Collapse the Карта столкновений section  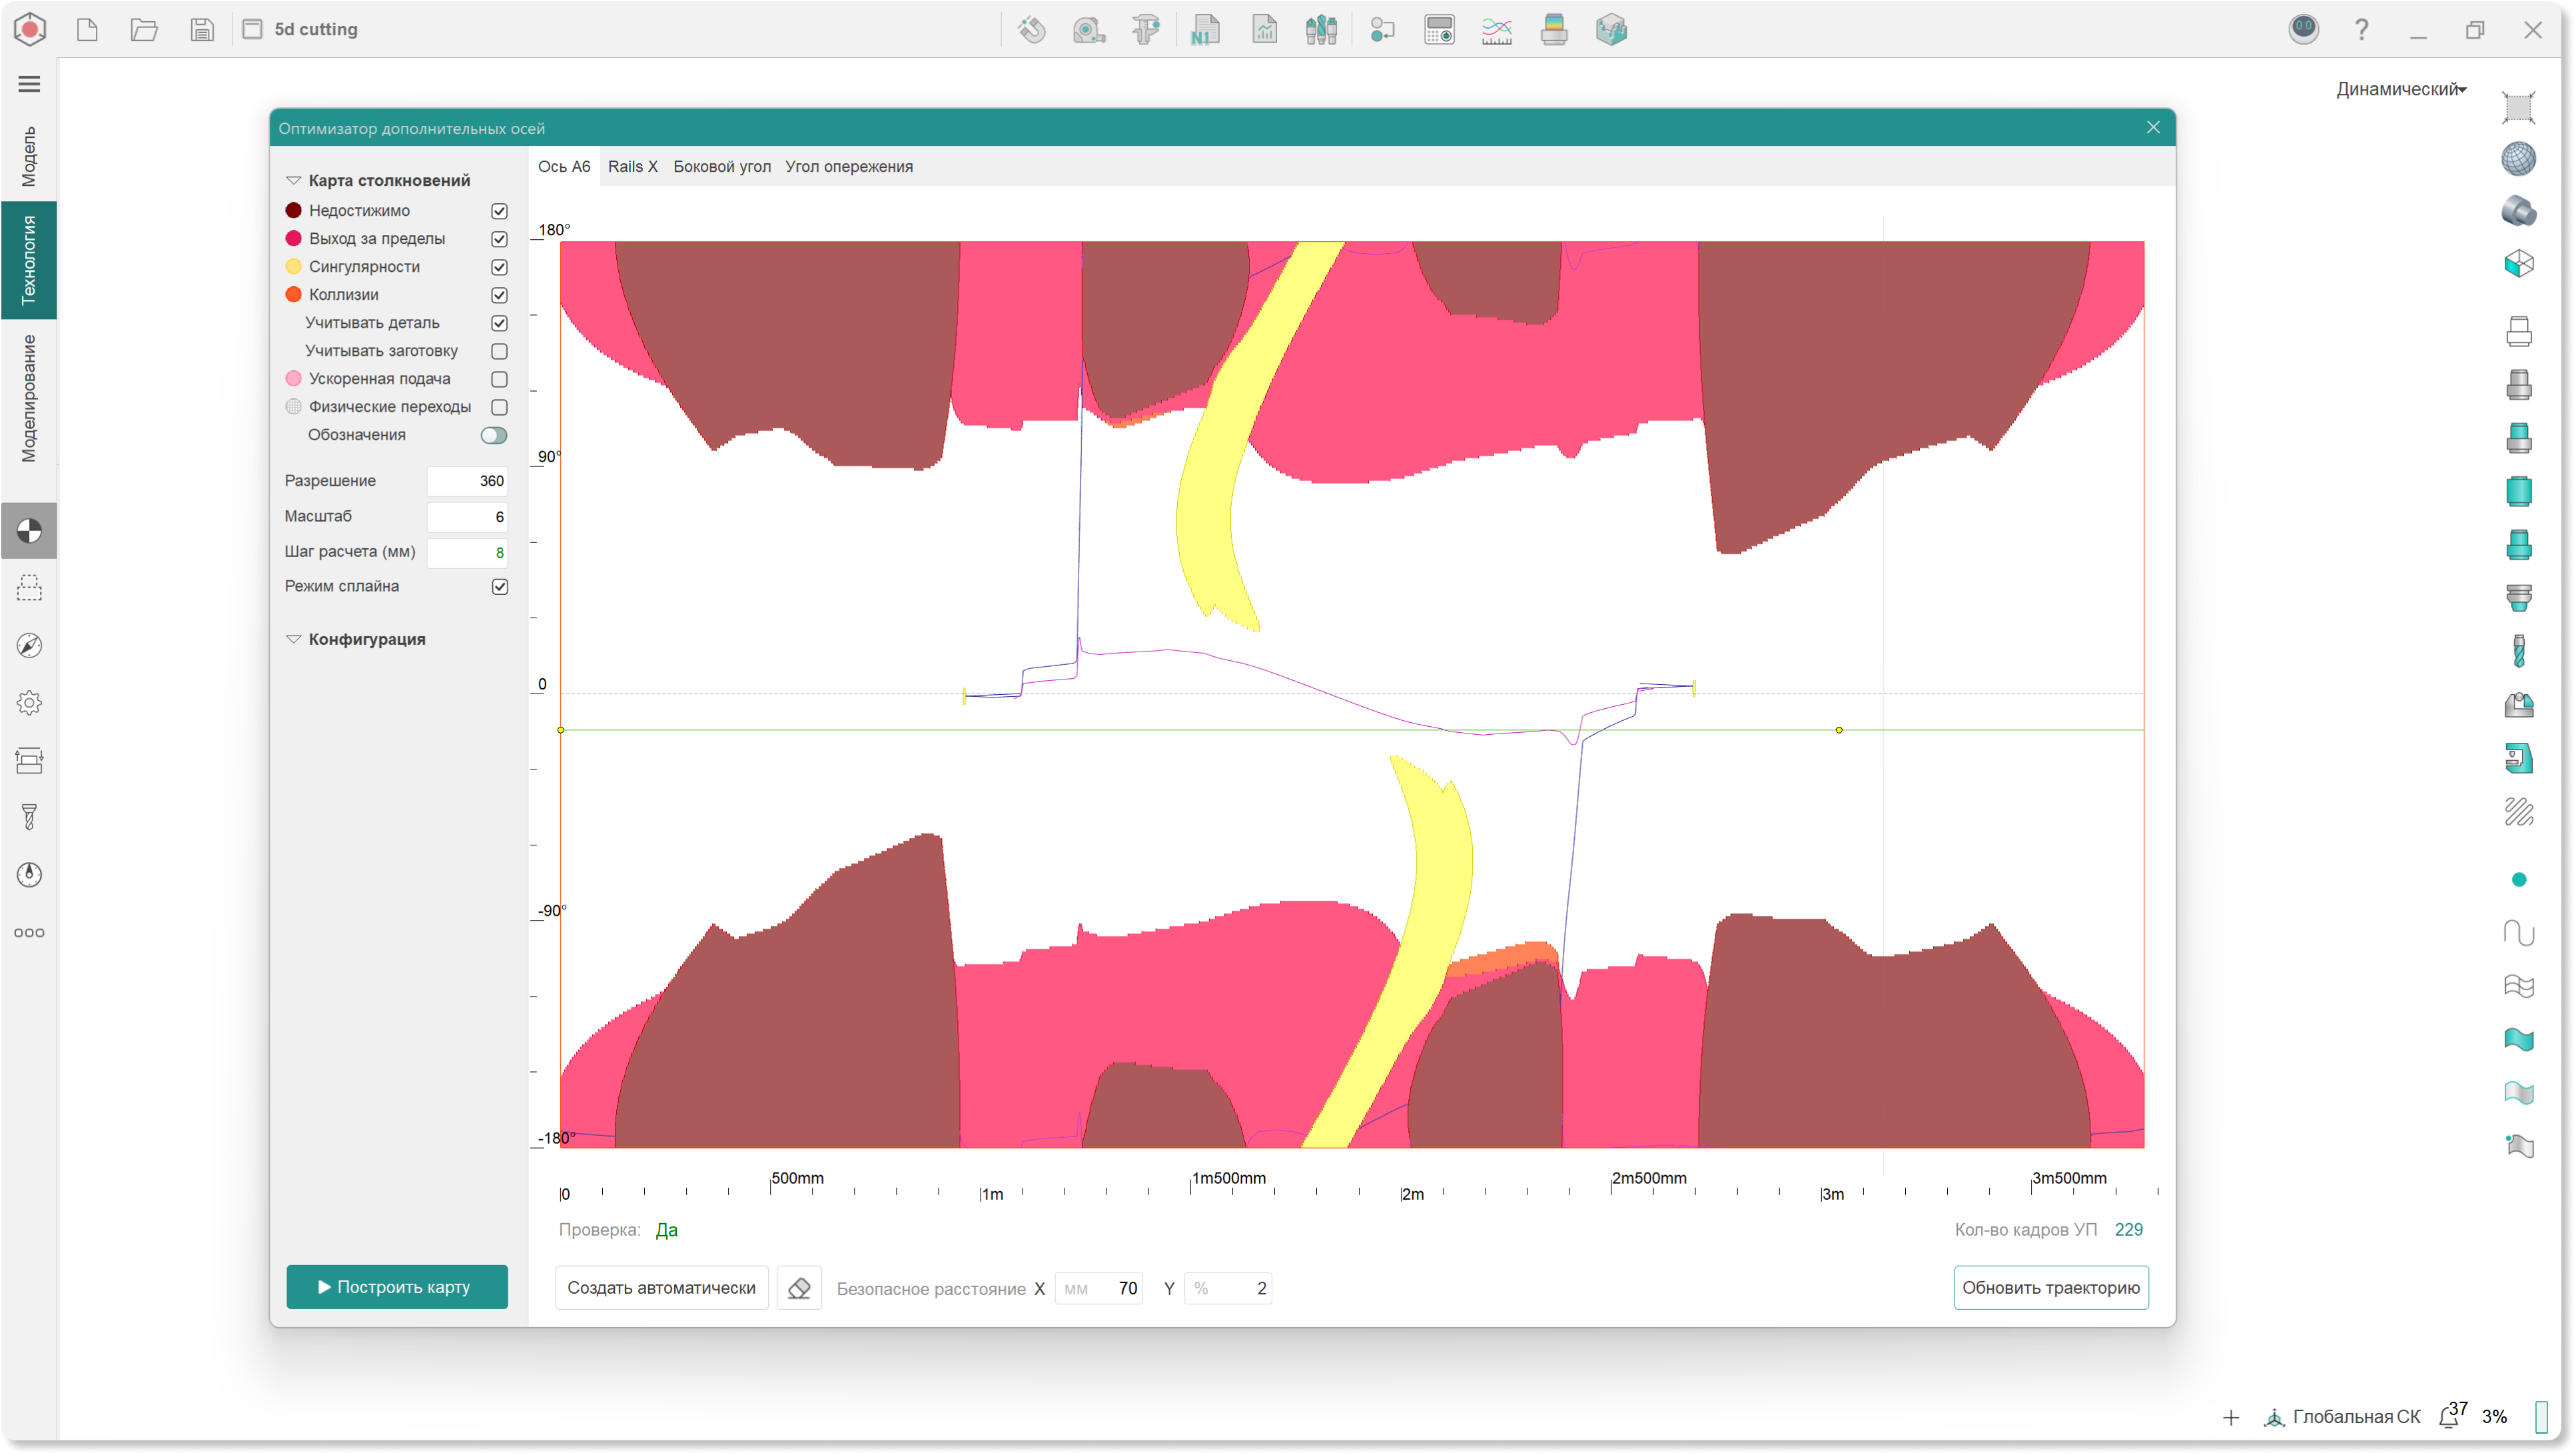coord(294,181)
